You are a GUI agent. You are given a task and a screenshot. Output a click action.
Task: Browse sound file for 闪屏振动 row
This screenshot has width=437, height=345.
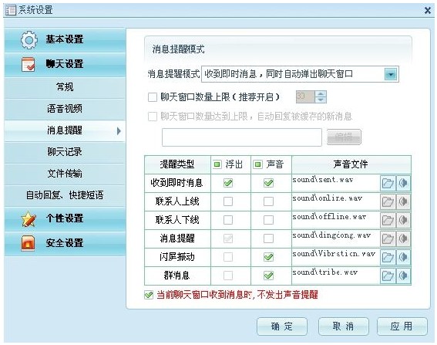388,257
